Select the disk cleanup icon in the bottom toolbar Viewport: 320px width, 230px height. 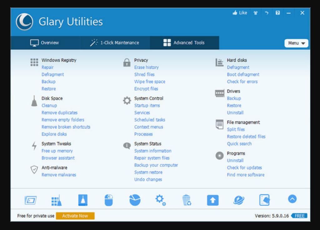coord(82,200)
